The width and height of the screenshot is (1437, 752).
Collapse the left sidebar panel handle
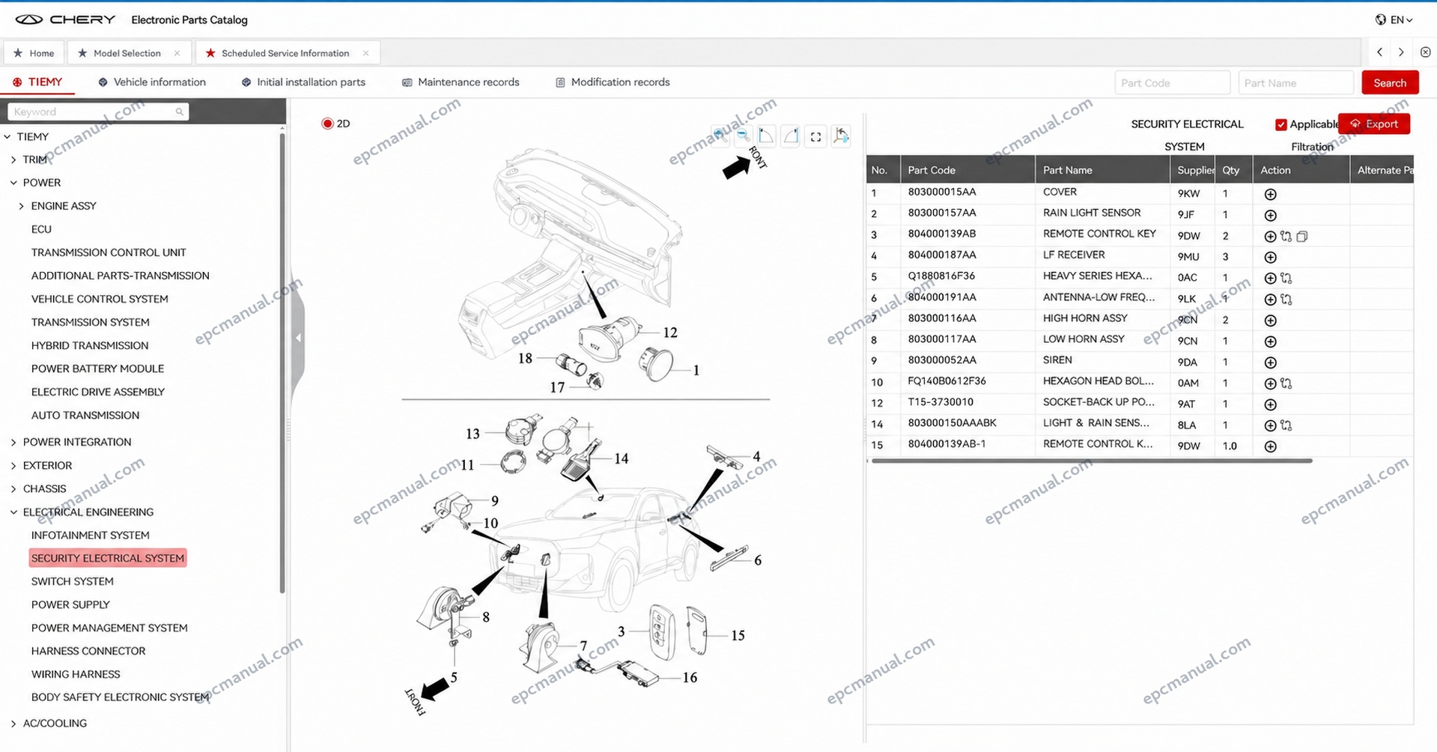[298, 338]
